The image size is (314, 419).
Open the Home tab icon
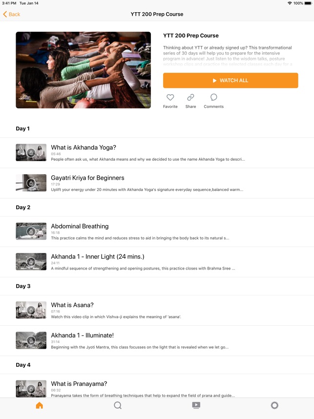[39, 405]
